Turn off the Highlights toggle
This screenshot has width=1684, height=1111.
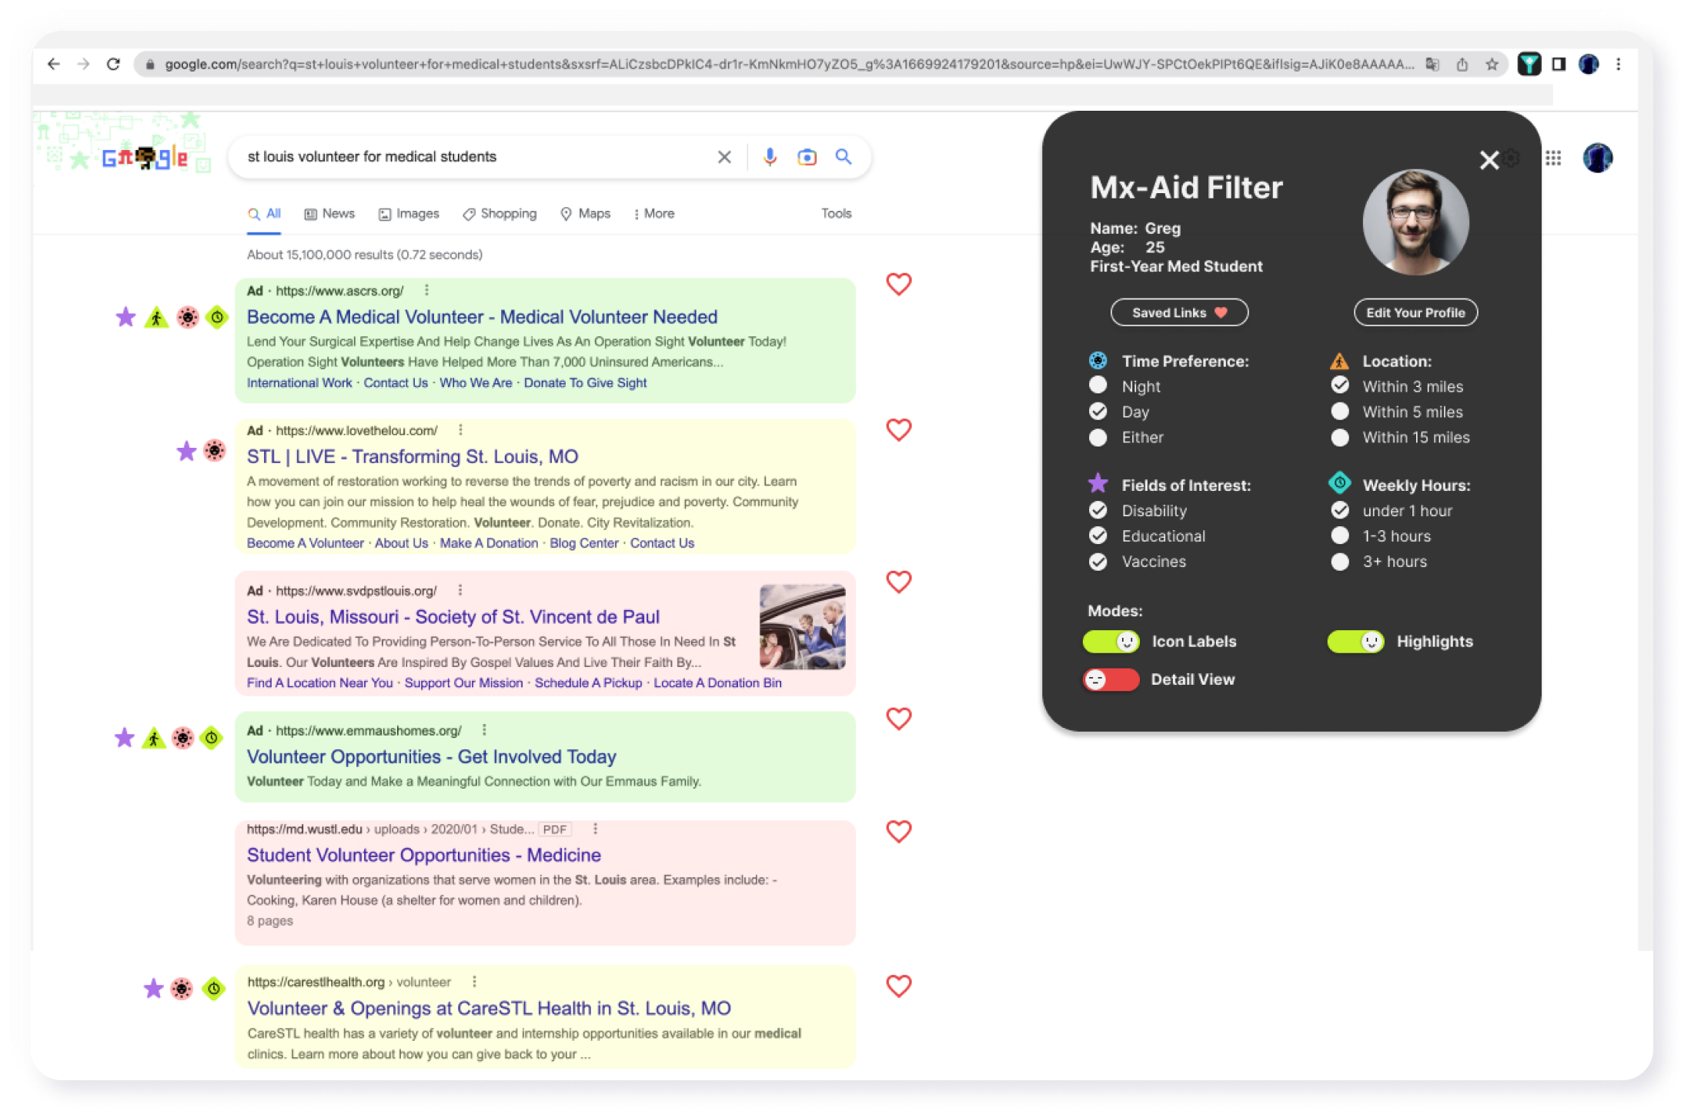[1355, 642]
